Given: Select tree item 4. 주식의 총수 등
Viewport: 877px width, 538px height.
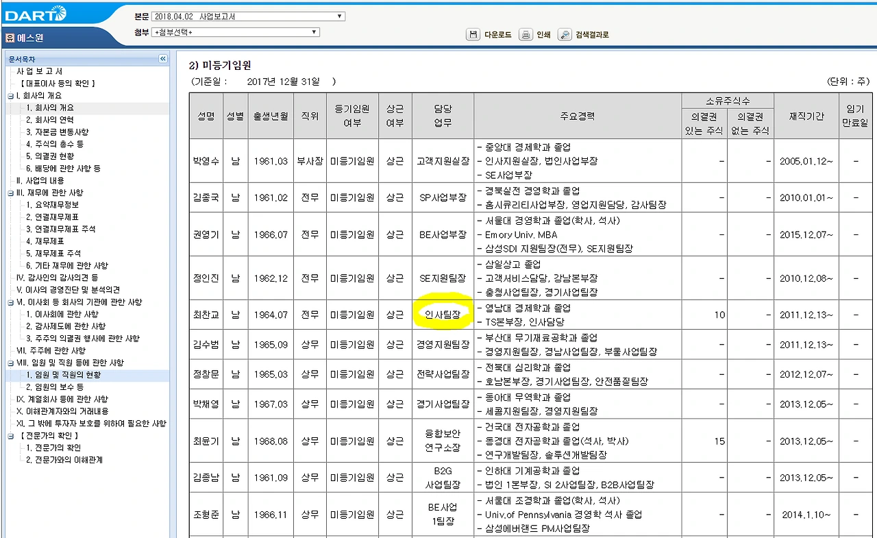Looking at the screenshot, I should click(x=55, y=145).
